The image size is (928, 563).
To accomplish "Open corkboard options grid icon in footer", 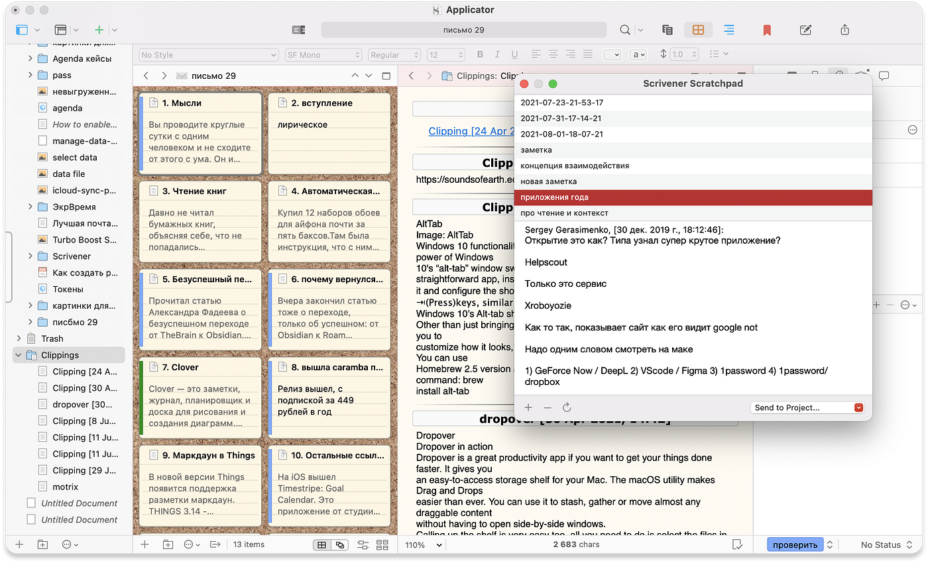I will tap(382, 544).
